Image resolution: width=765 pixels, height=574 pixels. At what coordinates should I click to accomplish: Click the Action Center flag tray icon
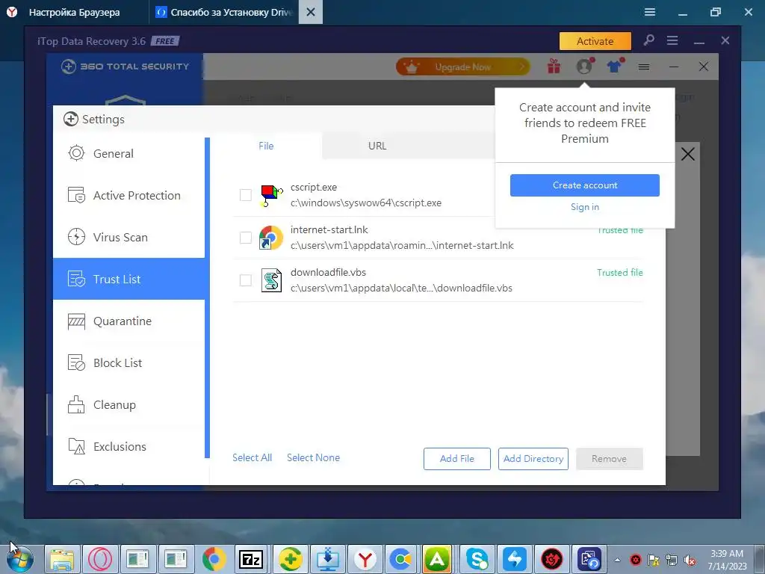pyautogui.click(x=653, y=560)
